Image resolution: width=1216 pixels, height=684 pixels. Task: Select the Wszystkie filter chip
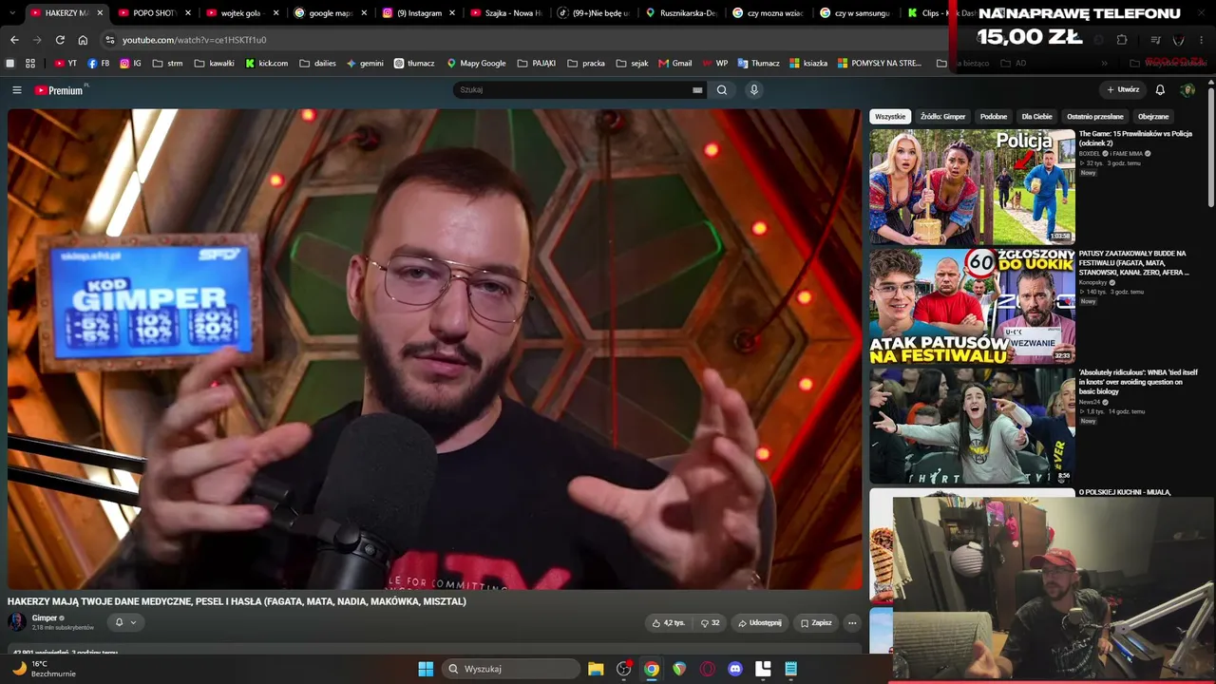890,117
